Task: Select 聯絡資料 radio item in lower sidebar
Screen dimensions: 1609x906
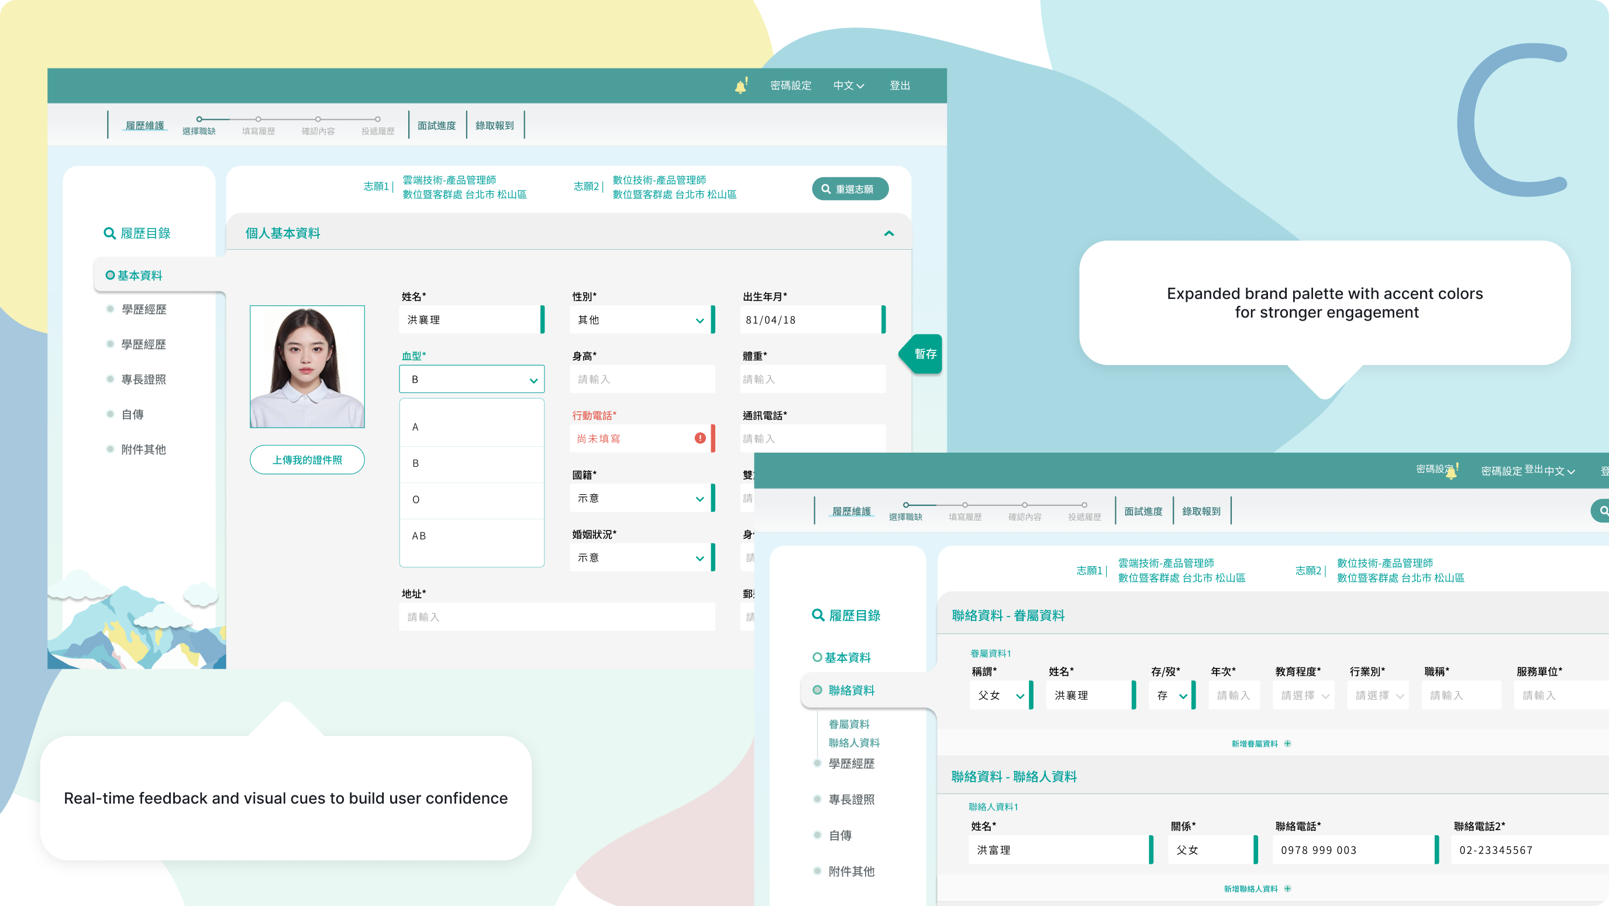Action: point(817,690)
